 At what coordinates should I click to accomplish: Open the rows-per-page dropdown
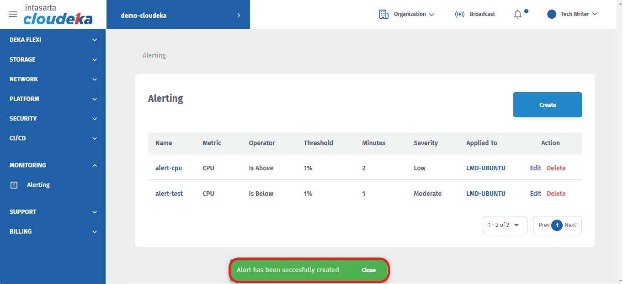tap(505, 225)
